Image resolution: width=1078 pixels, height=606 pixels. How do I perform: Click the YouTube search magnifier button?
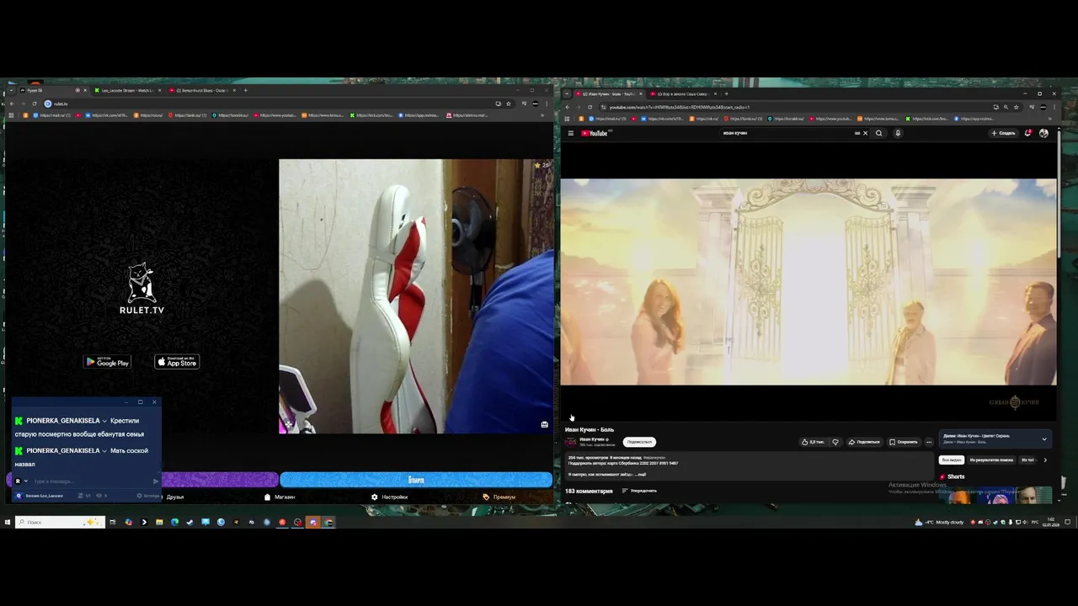coord(879,133)
